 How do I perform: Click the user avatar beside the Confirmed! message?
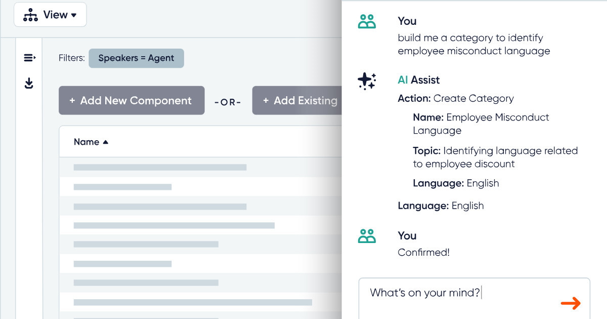tap(367, 236)
